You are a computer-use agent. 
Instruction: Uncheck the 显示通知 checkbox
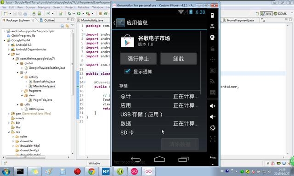[127, 71]
